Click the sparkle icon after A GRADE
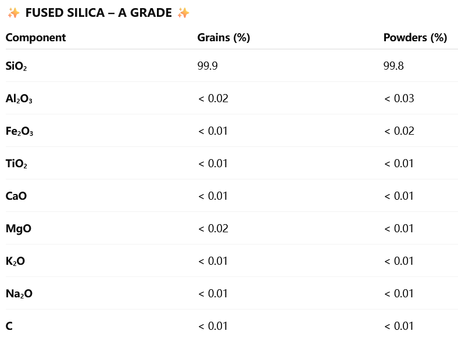Screen dimensions: 458x349 (x=183, y=13)
